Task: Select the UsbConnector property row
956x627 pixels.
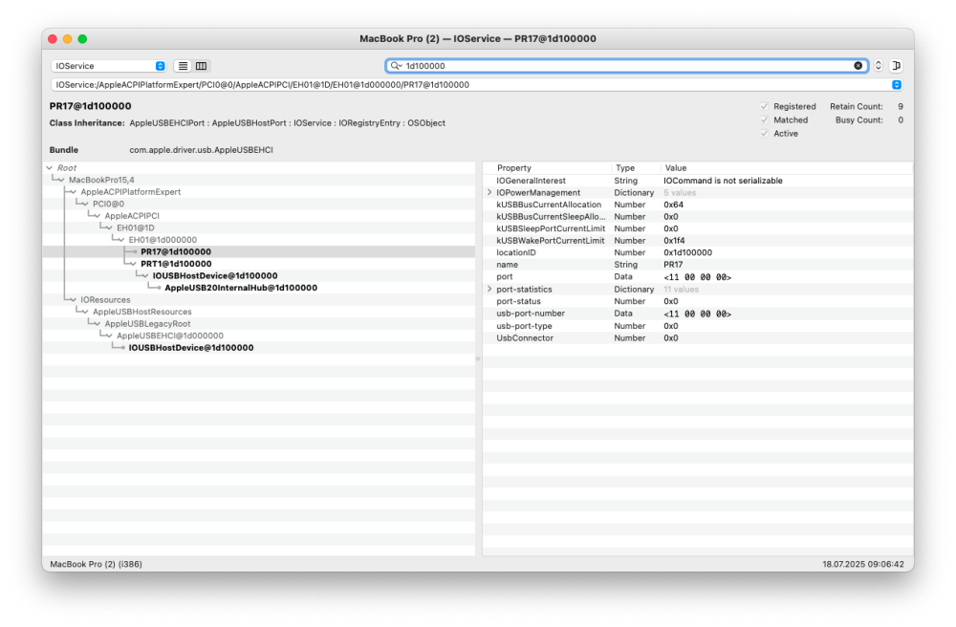Action: click(698, 338)
